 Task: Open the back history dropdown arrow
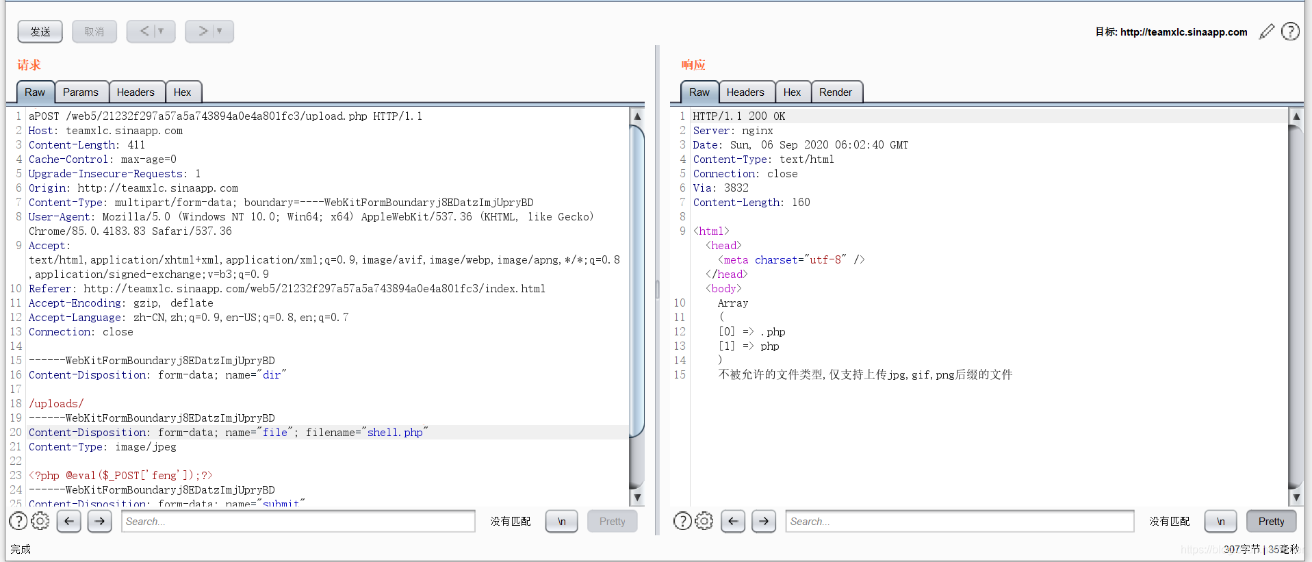pyautogui.click(x=162, y=31)
